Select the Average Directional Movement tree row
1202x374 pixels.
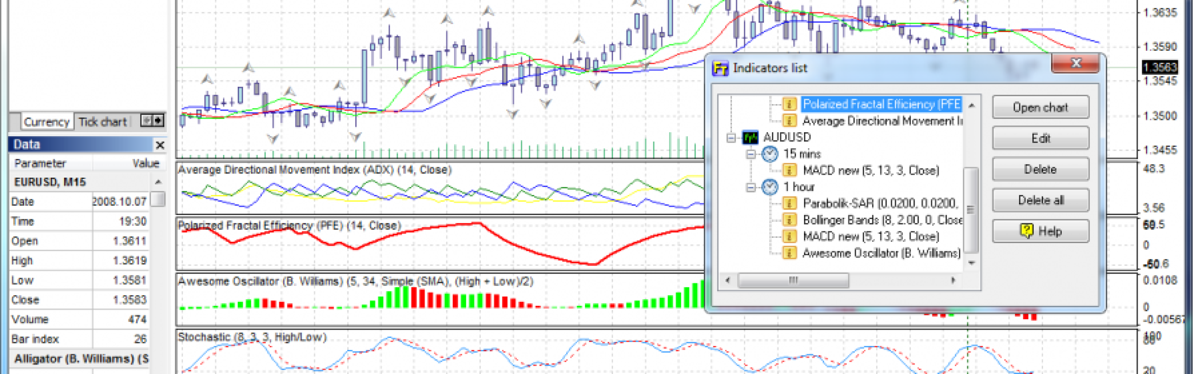(882, 121)
